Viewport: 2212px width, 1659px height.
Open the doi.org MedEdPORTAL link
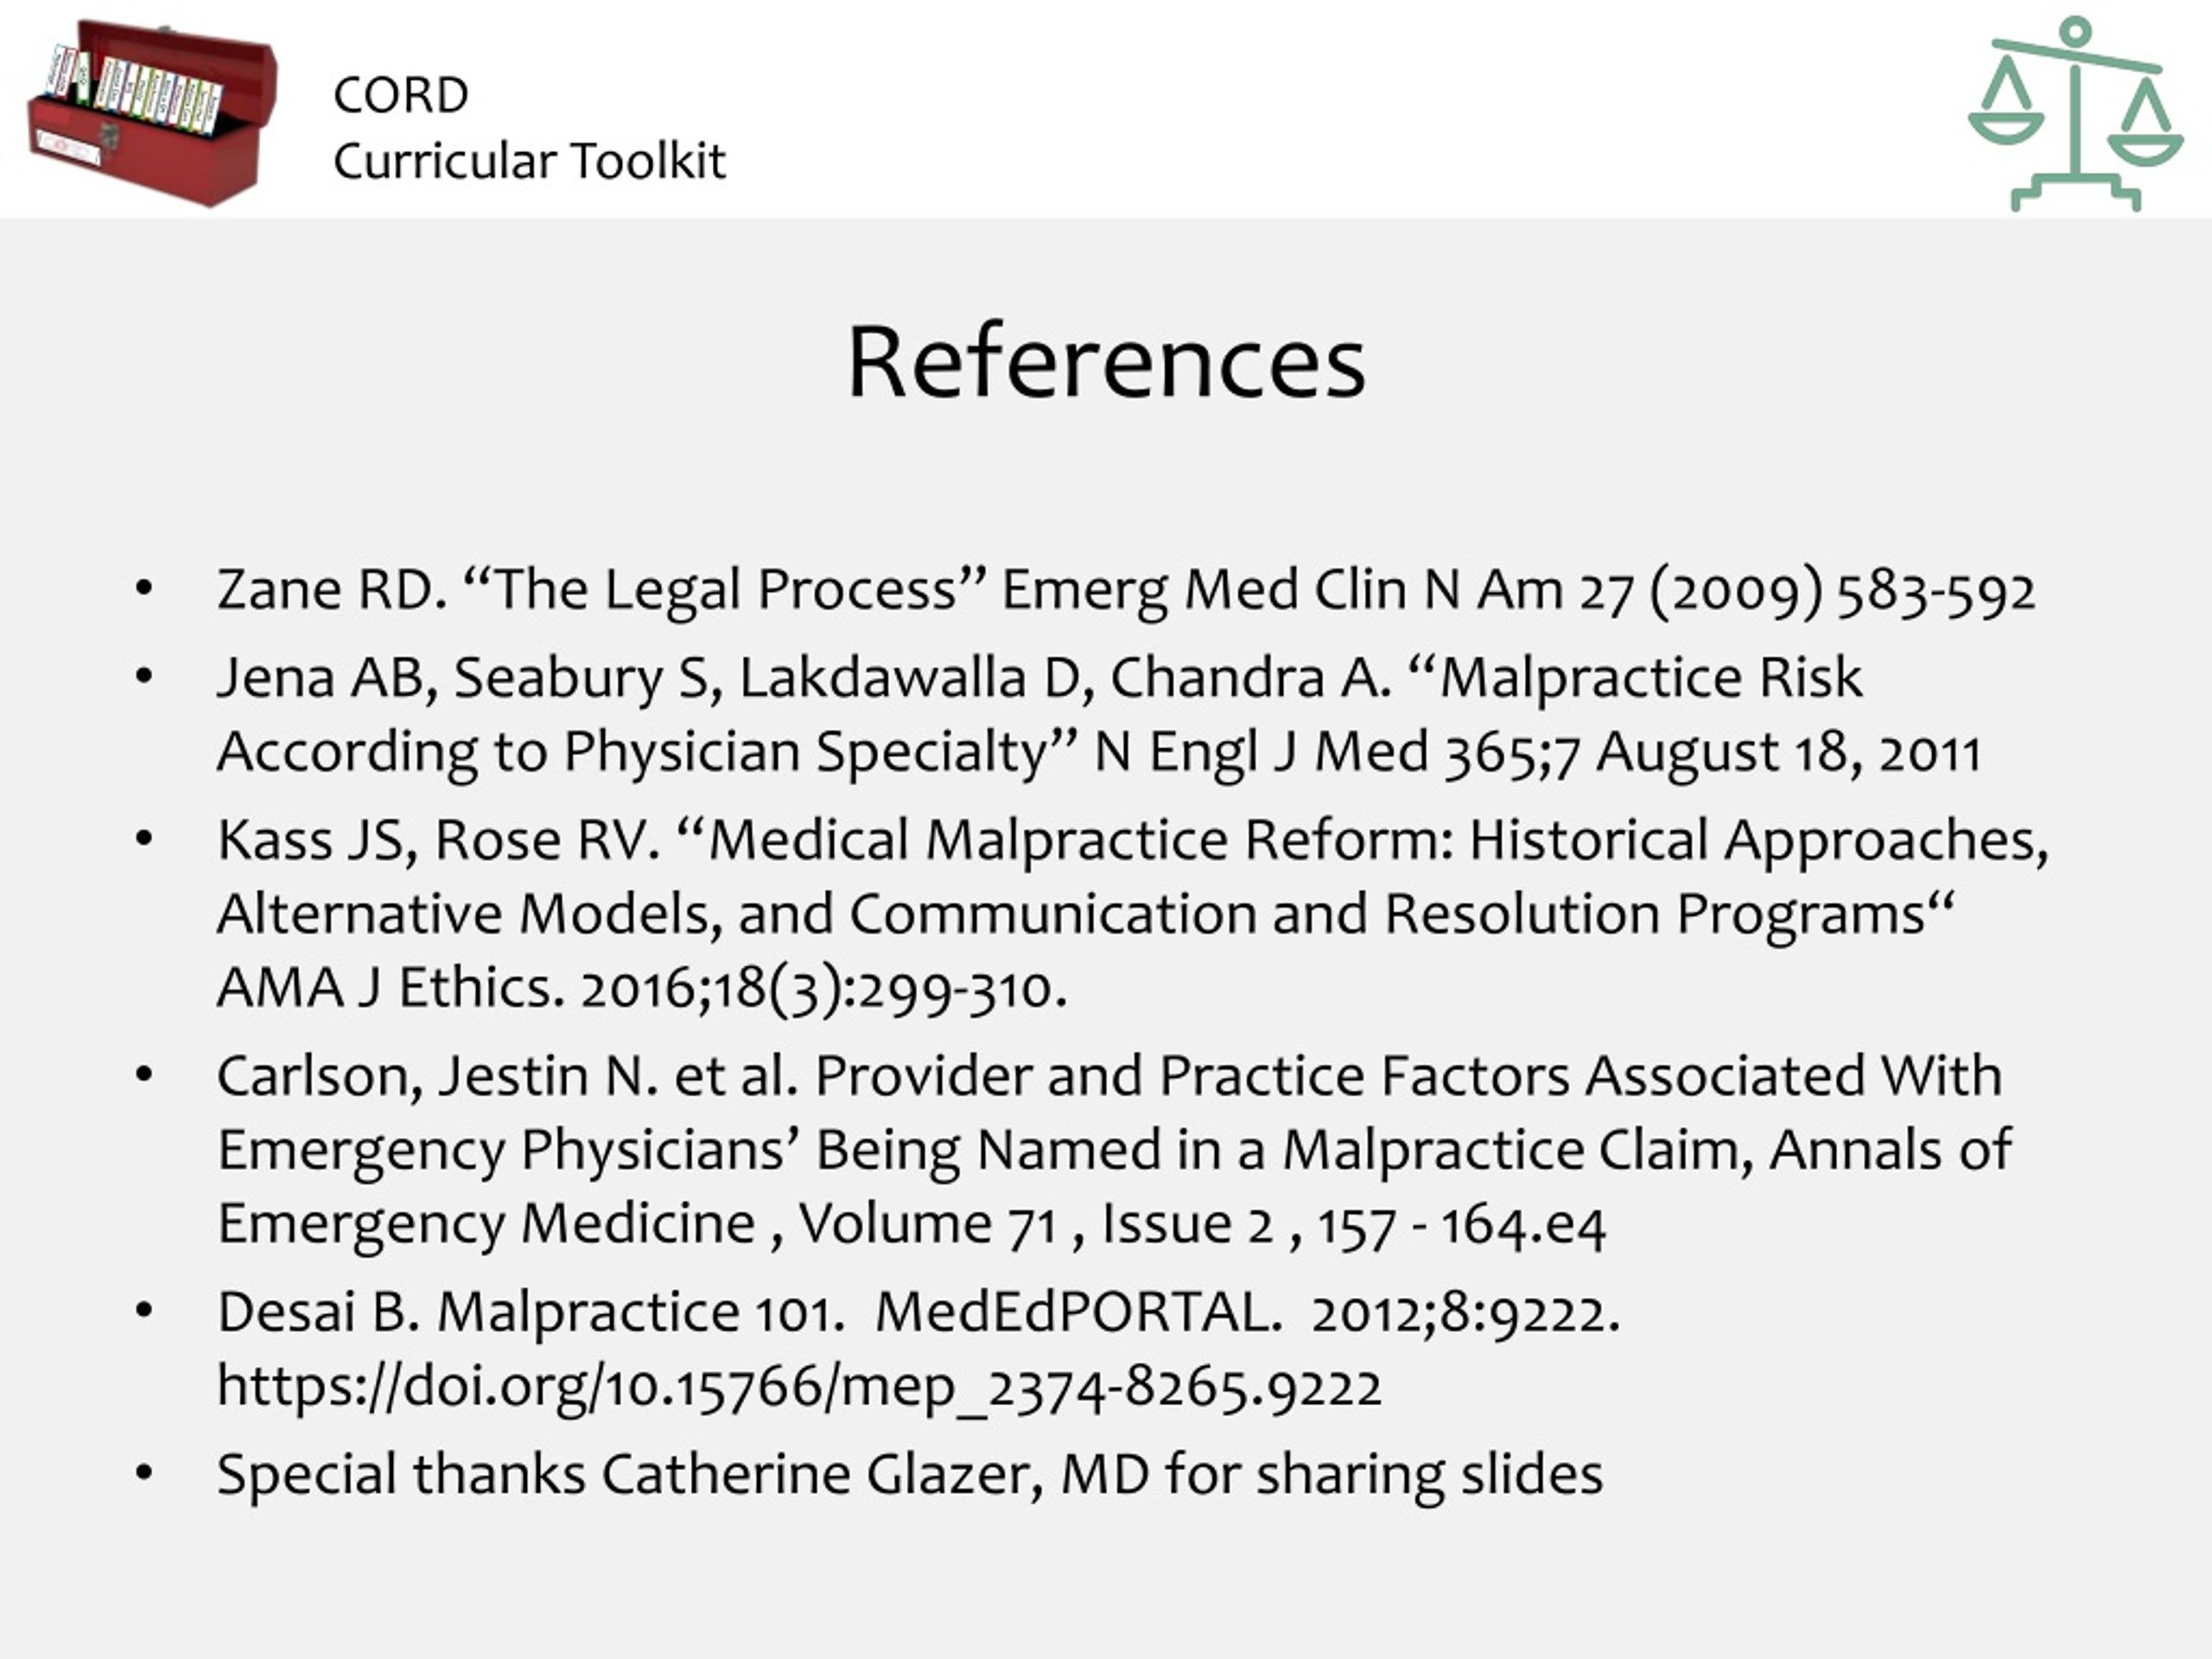(799, 1387)
